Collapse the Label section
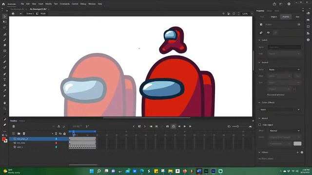Viewport: 312px width, 175px height. [x=259, y=40]
